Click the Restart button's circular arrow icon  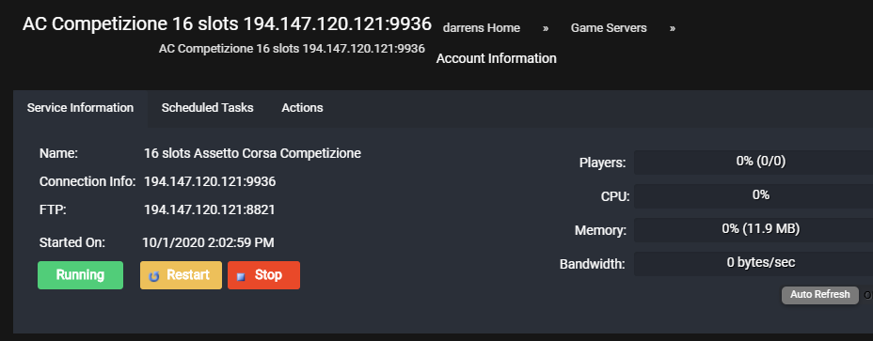[x=154, y=276]
